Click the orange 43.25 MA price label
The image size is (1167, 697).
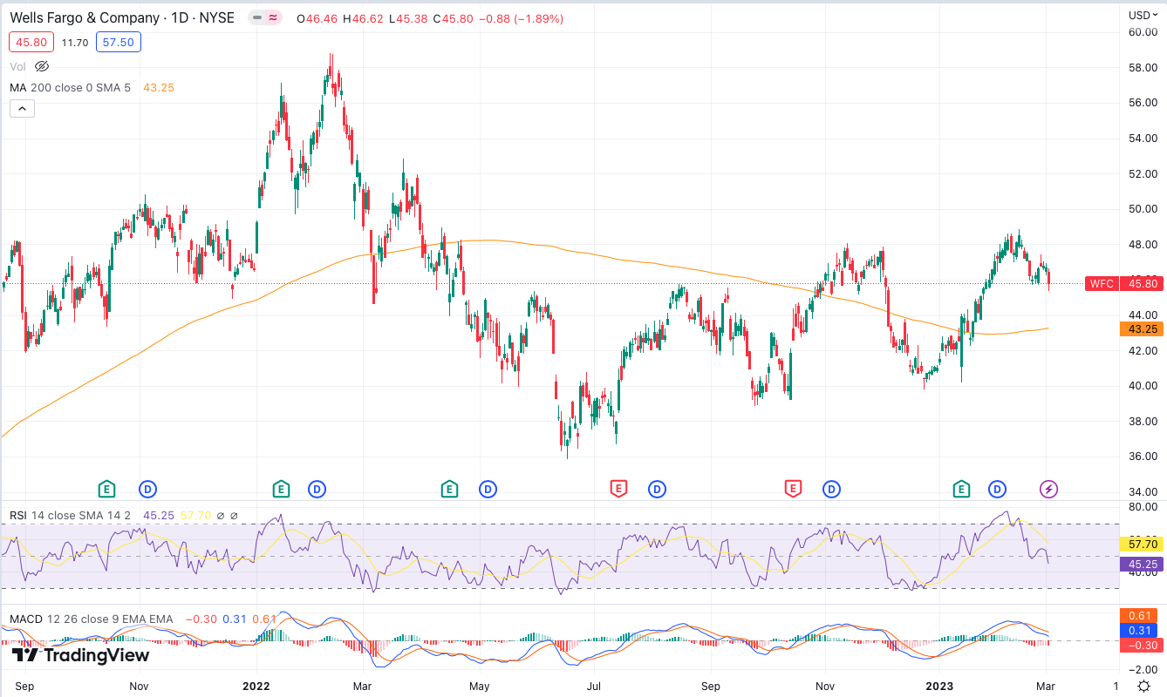(x=1142, y=328)
